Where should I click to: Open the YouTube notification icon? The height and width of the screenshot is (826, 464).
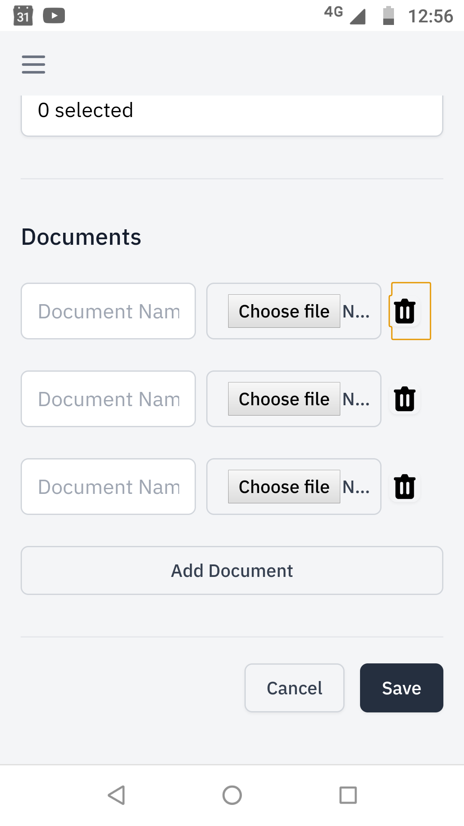pyautogui.click(x=54, y=16)
